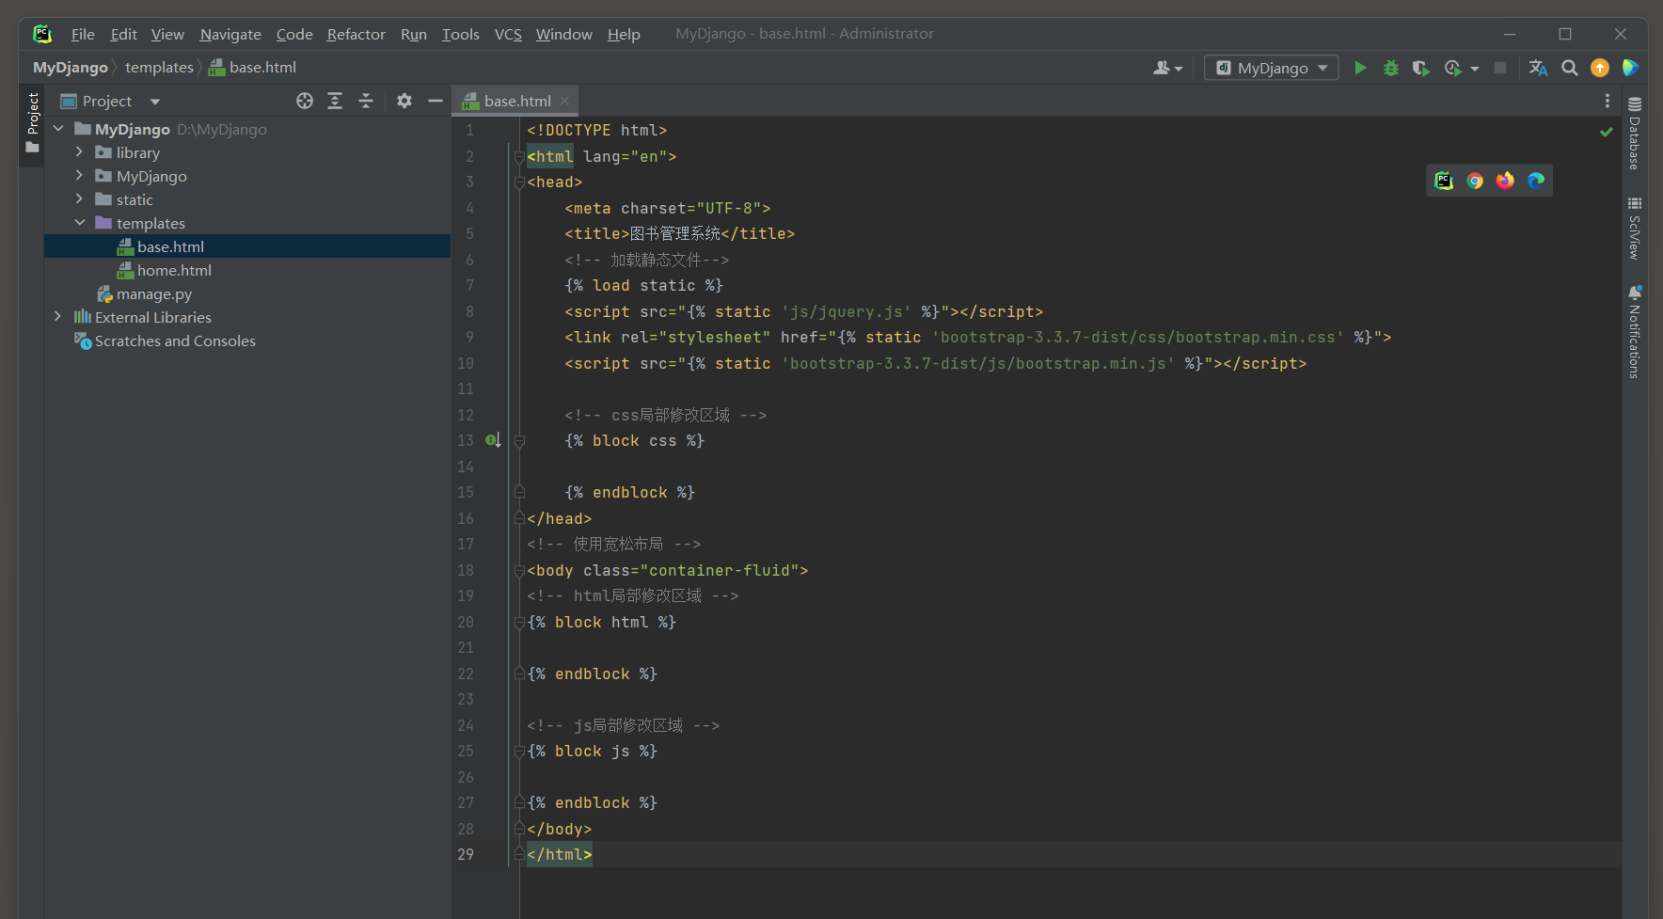Collapse all in Project panel
The image size is (1663, 919).
pos(366,101)
